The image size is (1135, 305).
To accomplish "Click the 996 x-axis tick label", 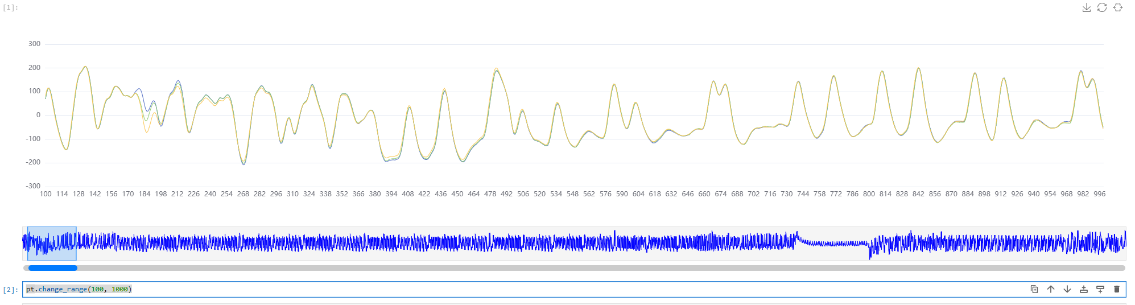I will (x=1099, y=194).
